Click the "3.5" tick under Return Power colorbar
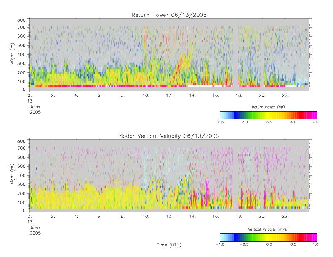Image resolution: width=333 pixels, height=257 pixels. 269,122
